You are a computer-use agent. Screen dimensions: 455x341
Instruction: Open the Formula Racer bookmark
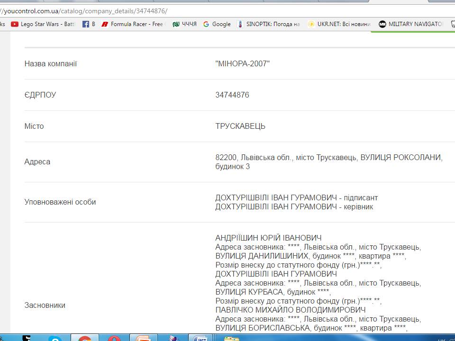(133, 24)
